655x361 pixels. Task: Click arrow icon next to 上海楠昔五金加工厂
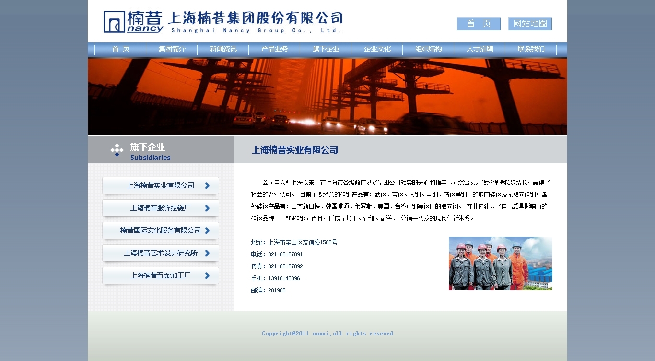[208, 276]
